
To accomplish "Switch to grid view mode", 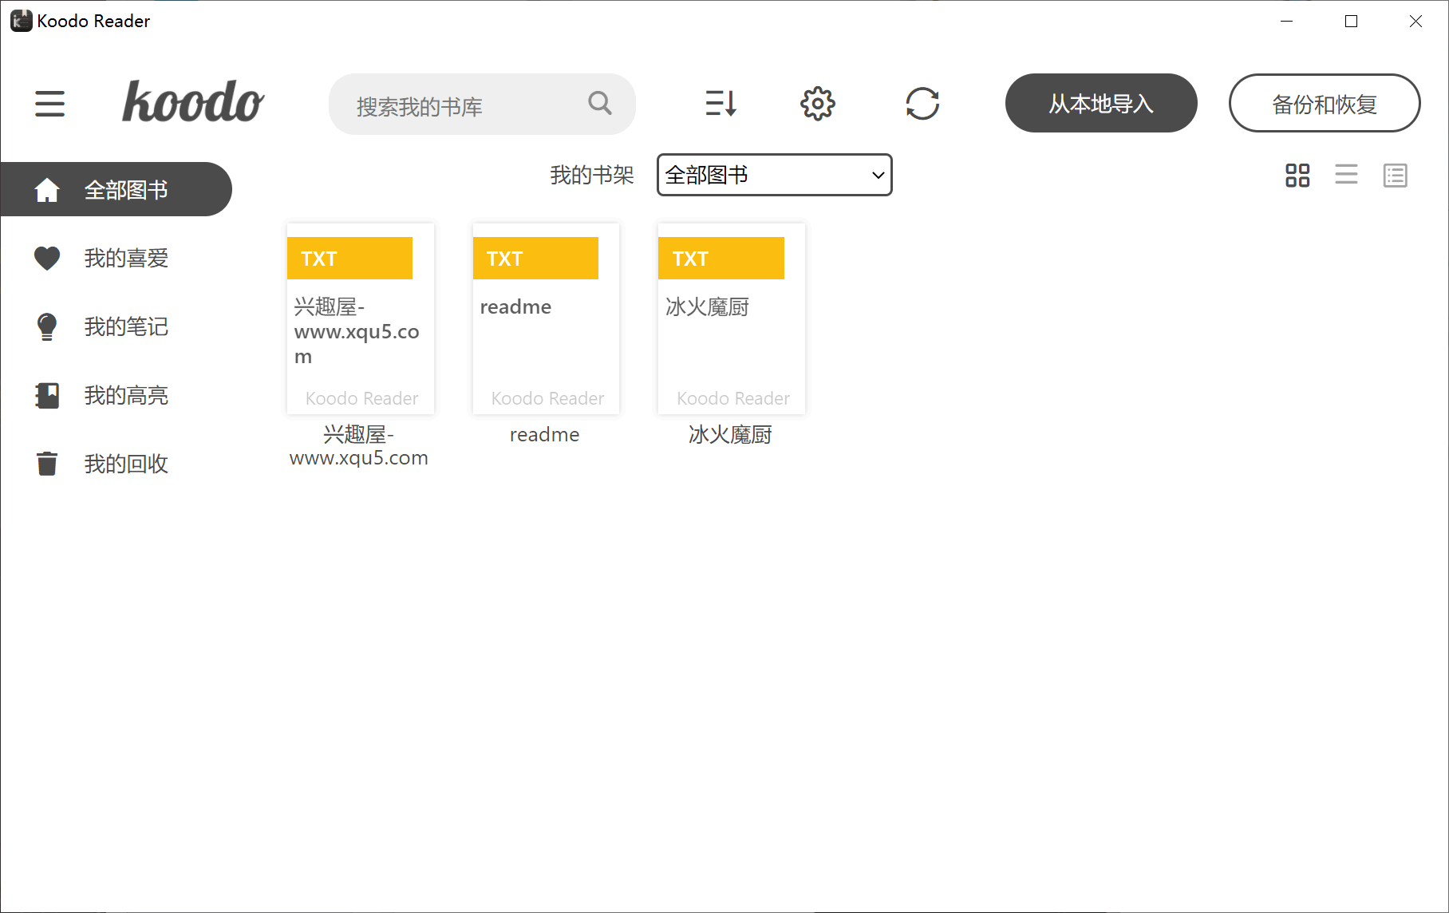I will (1297, 175).
